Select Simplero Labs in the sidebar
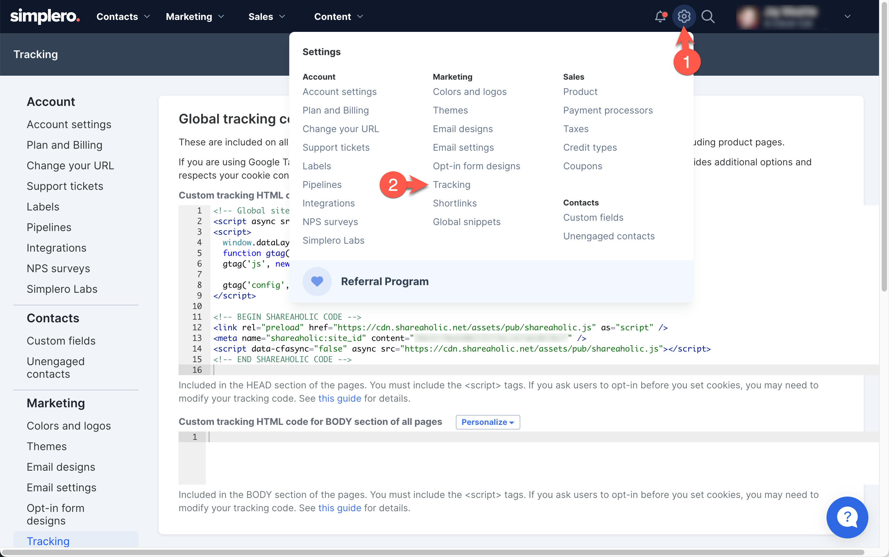The height and width of the screenshot is (557, 889). coord(62,289)
